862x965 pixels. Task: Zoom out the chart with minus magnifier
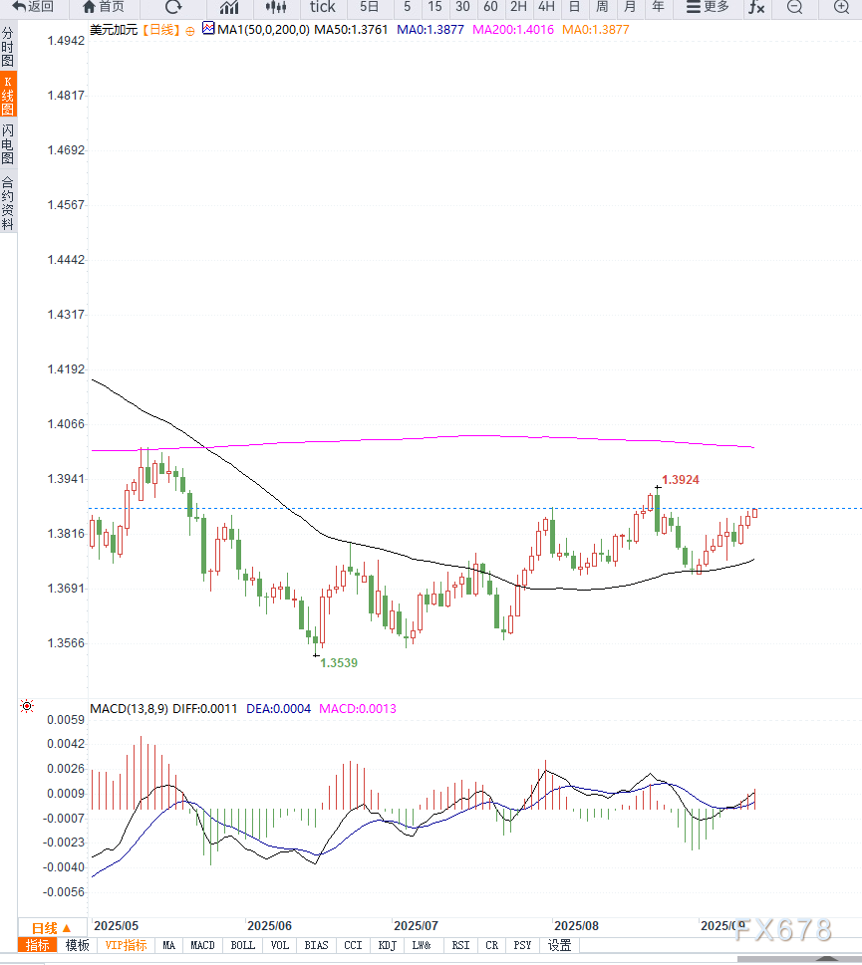(x=794, y=7)
